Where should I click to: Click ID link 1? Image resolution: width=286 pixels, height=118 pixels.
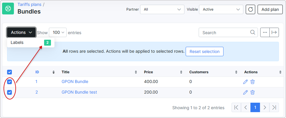36,82
